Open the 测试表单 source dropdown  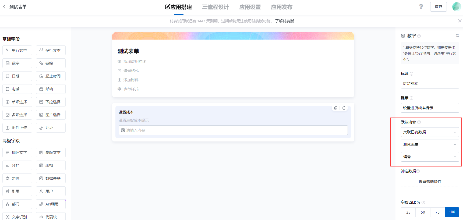(430, 144)
